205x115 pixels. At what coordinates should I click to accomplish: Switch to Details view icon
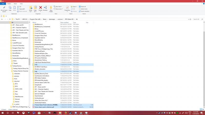click(201, 110)
